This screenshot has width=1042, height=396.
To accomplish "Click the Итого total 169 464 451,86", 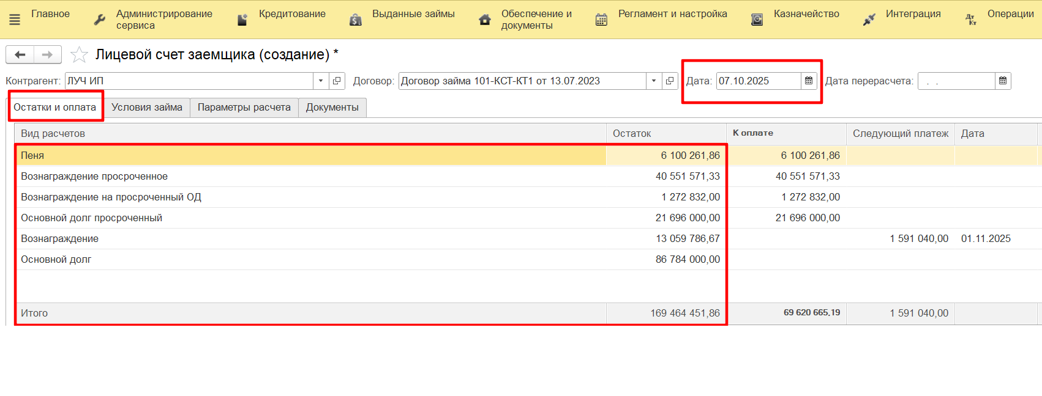I will coord(685,313).
